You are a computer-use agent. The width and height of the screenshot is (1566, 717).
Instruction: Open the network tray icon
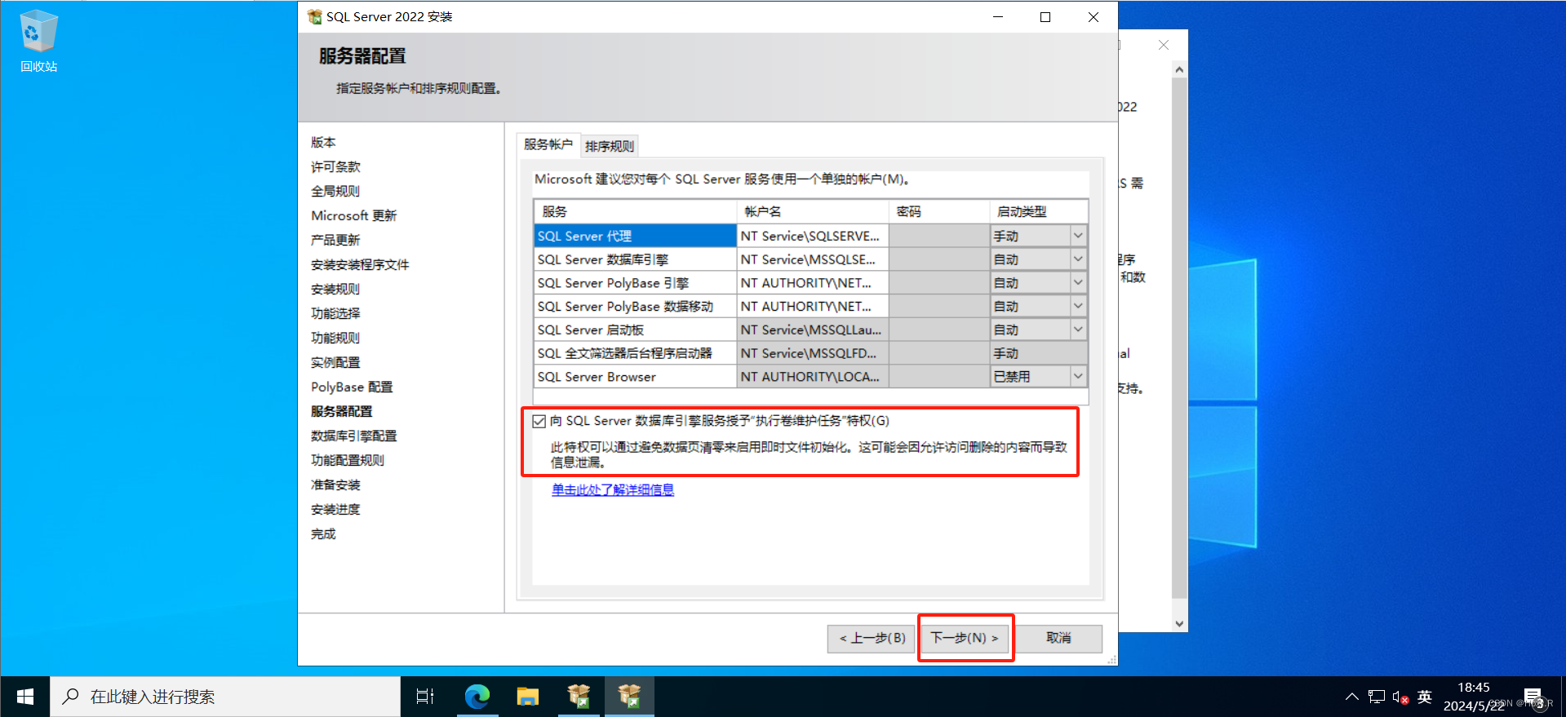[x=1377, y=697]
